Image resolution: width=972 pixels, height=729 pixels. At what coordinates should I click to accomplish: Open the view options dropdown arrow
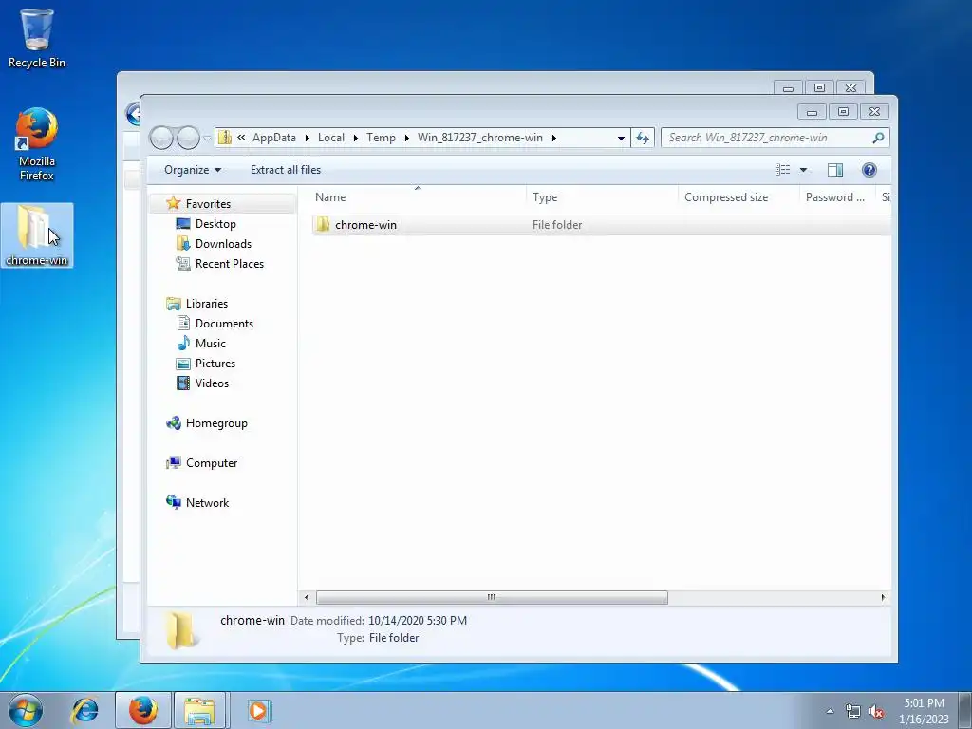(803, 170)
